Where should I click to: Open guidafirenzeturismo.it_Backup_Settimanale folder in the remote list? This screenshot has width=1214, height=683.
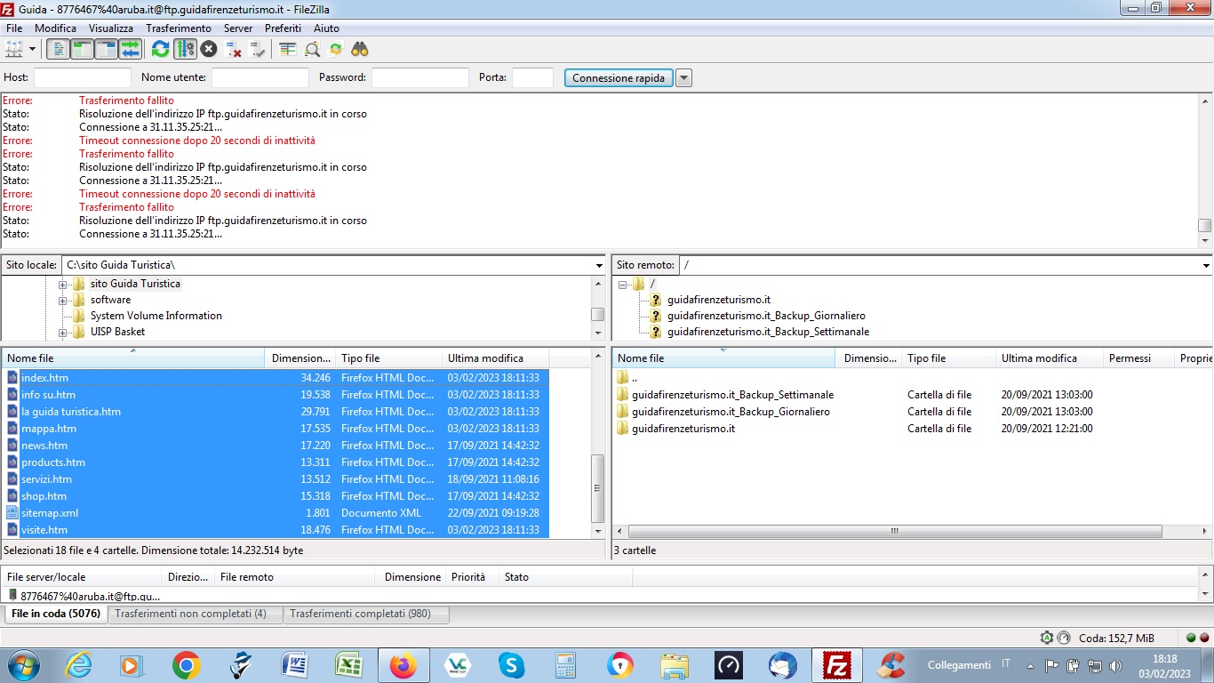pos(732,395)
